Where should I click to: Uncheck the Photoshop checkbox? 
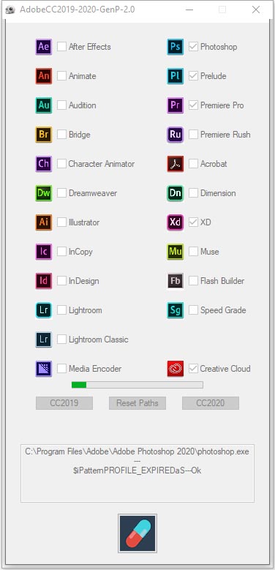pyautogui.click(x=194, y=47)
